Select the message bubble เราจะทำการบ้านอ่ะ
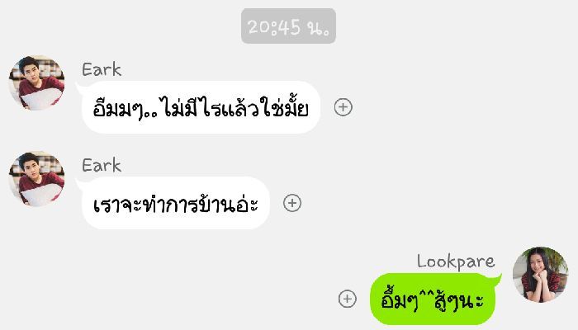578x330 pixels. tap(175, 203)
